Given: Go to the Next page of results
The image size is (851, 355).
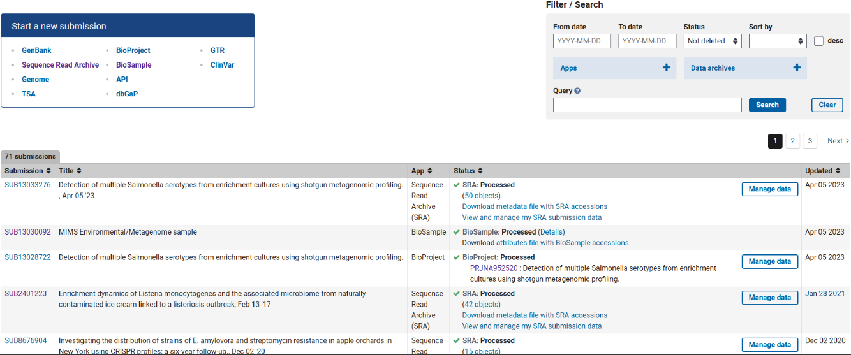Looking at the screenshot, I should tap(838, 141).
